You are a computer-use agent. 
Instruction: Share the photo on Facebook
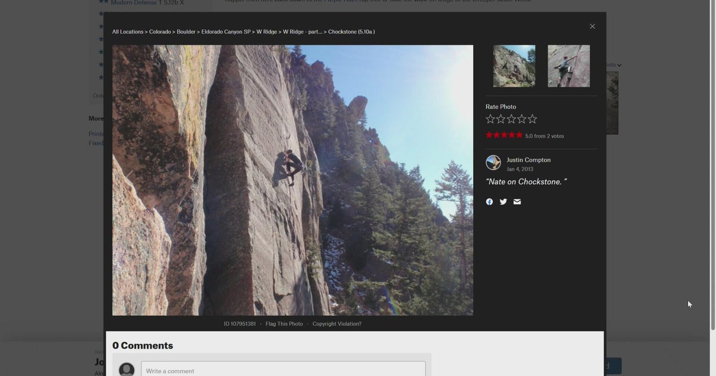(x=489, y=201)
